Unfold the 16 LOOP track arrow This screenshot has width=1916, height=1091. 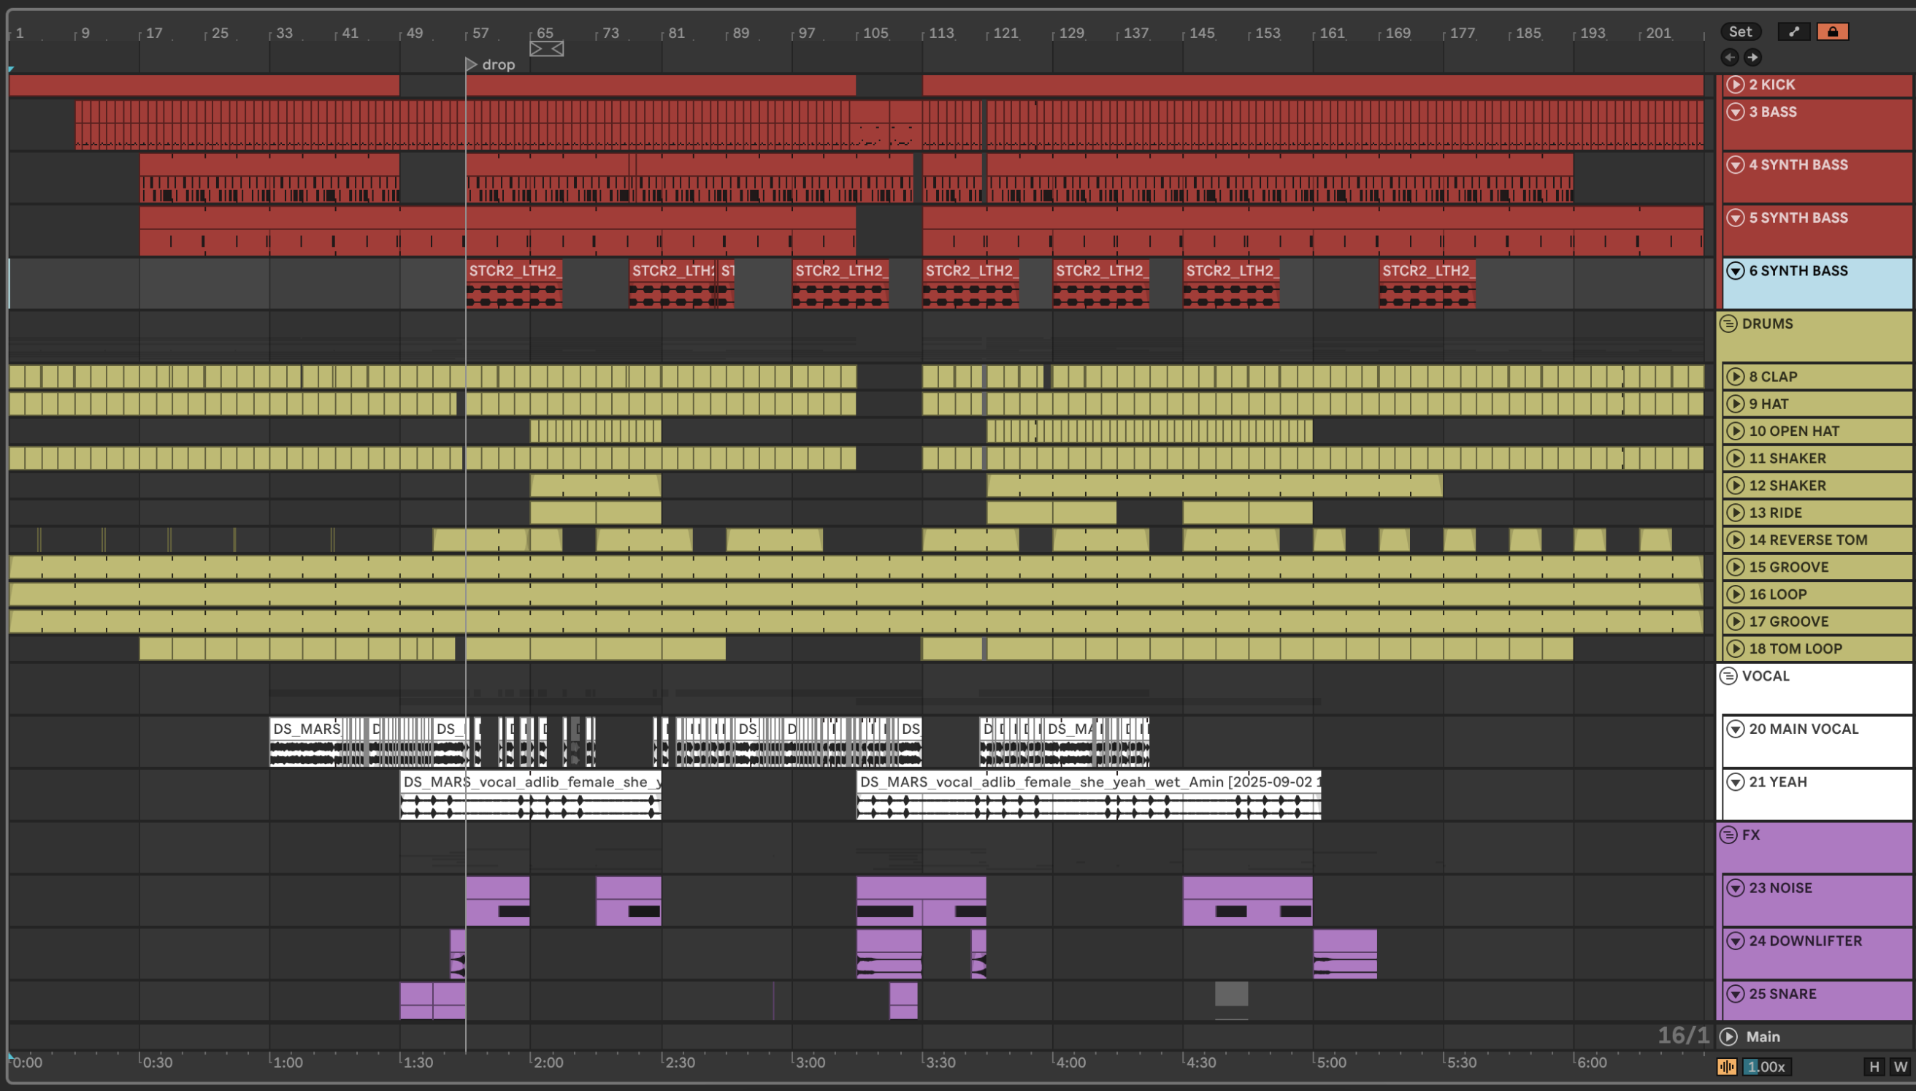(x=1735, y=594)
